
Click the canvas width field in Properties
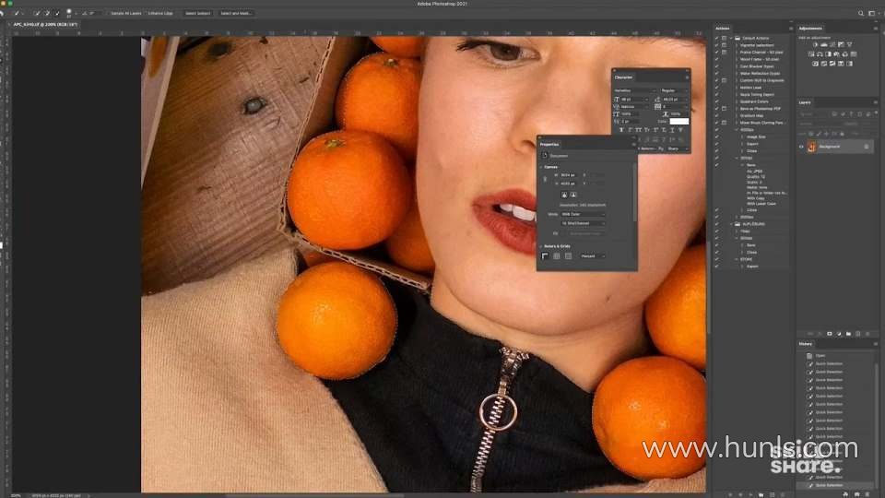[x=569, y=175]
